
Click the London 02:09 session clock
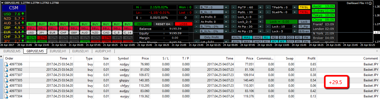click(x=323, y=29)
